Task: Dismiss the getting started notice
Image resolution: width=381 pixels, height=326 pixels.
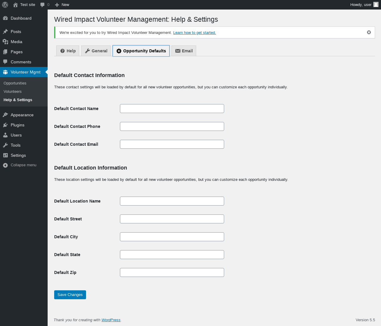Action: [x=369, y=32]
